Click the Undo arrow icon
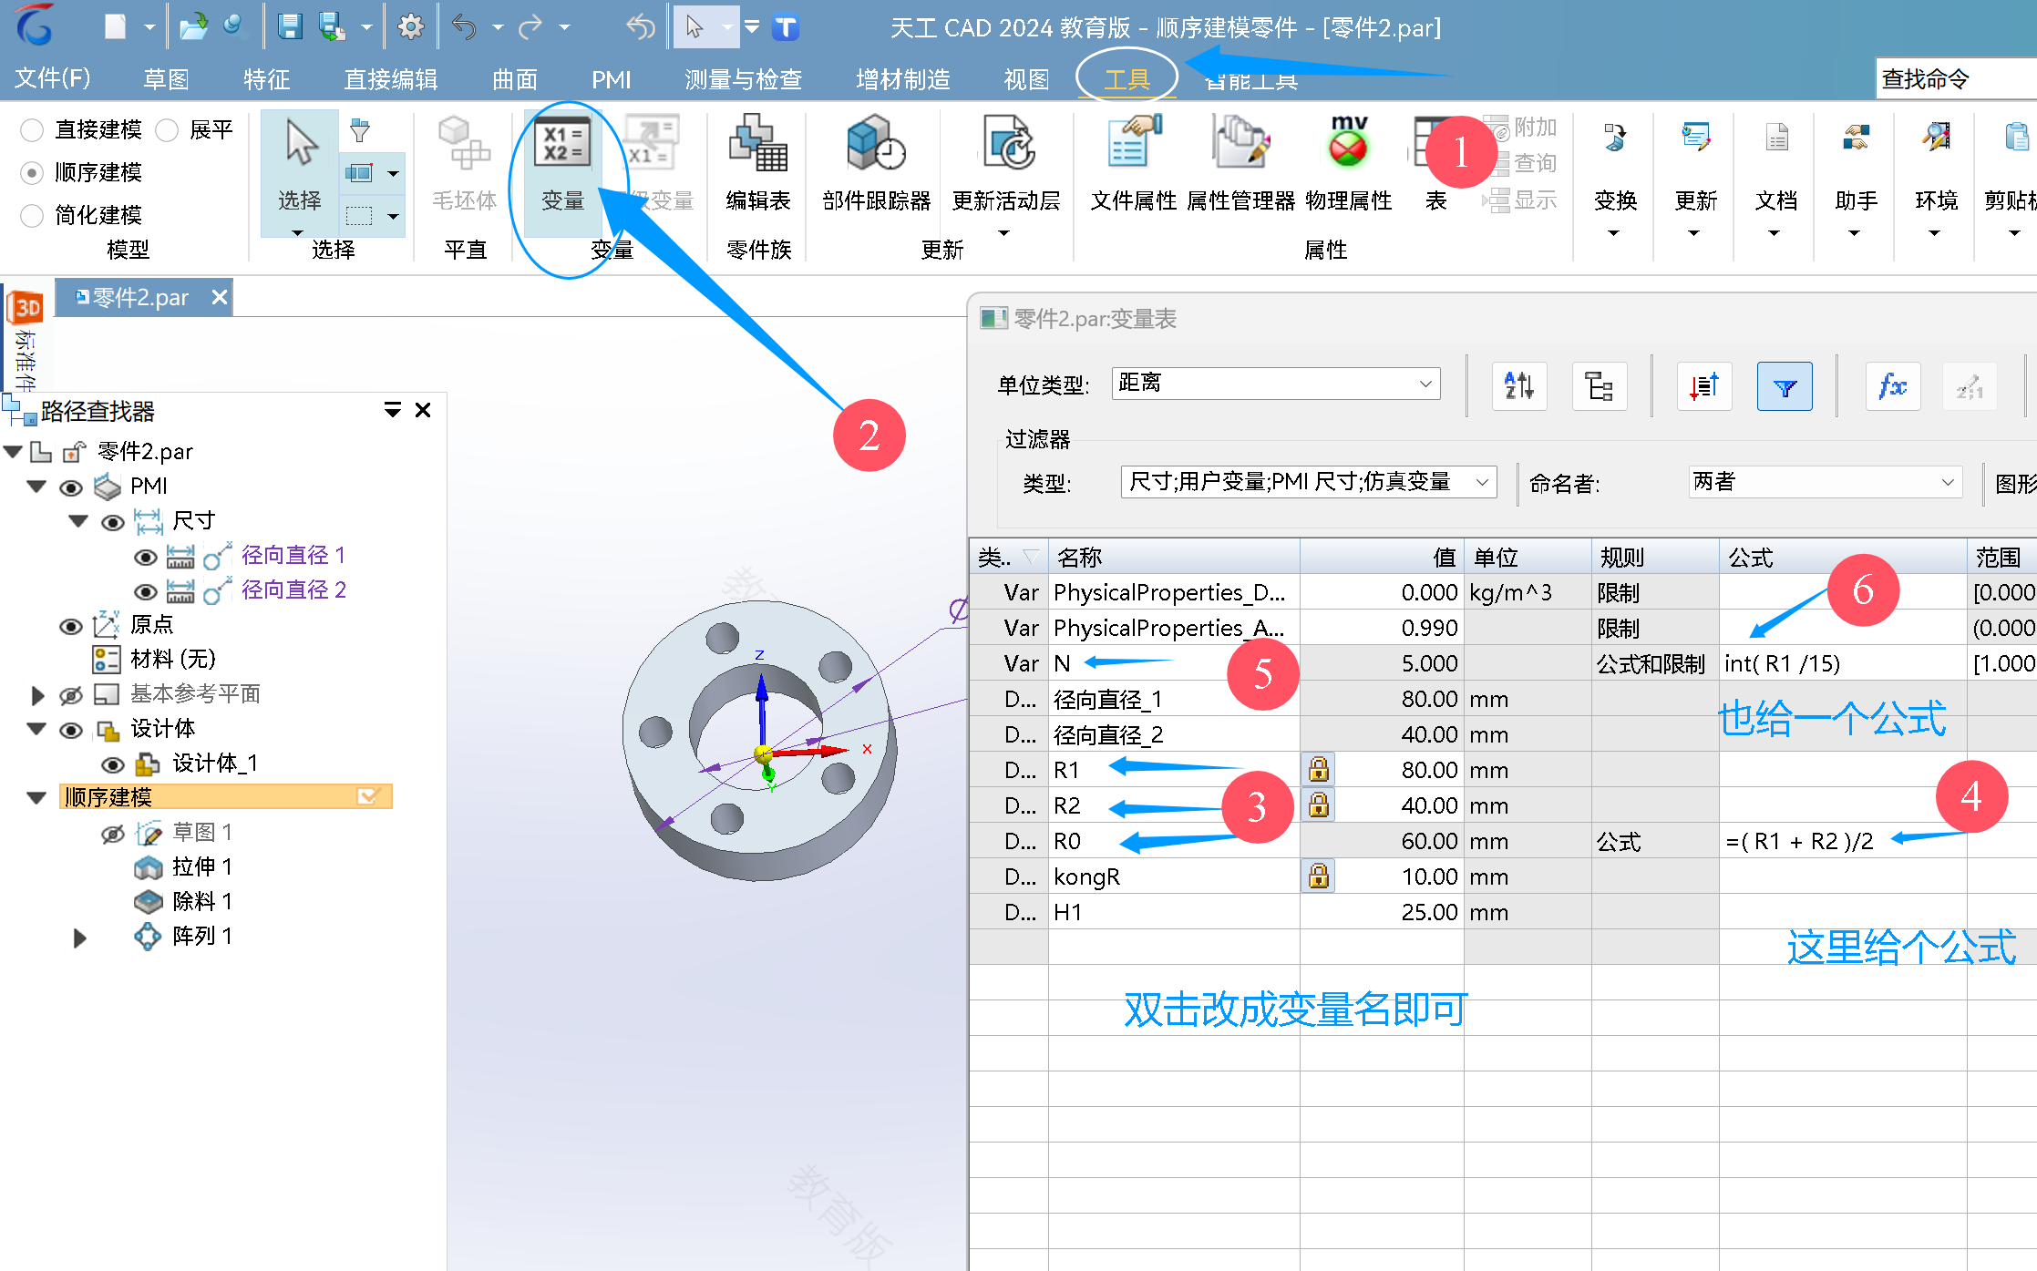This screenshot has height=1271, width=2037. pyautogui.click(x=465, y=27)
